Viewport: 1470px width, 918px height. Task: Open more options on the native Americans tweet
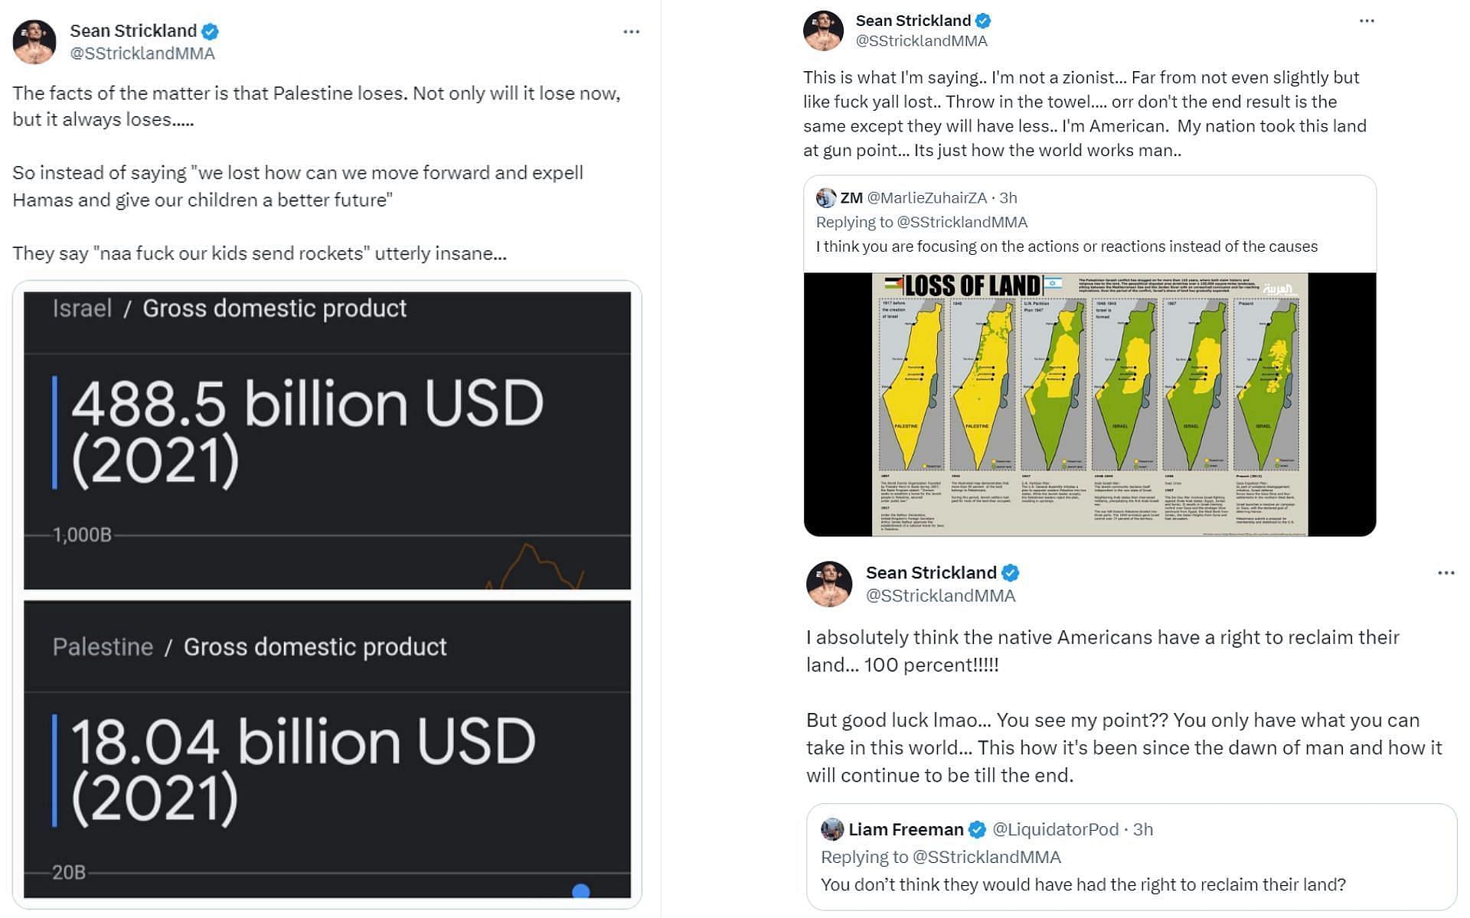pyautogui.click(x=1445, y=573)
